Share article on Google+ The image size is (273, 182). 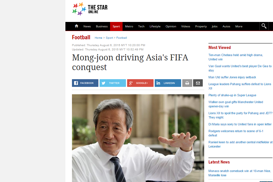[140, 83]
